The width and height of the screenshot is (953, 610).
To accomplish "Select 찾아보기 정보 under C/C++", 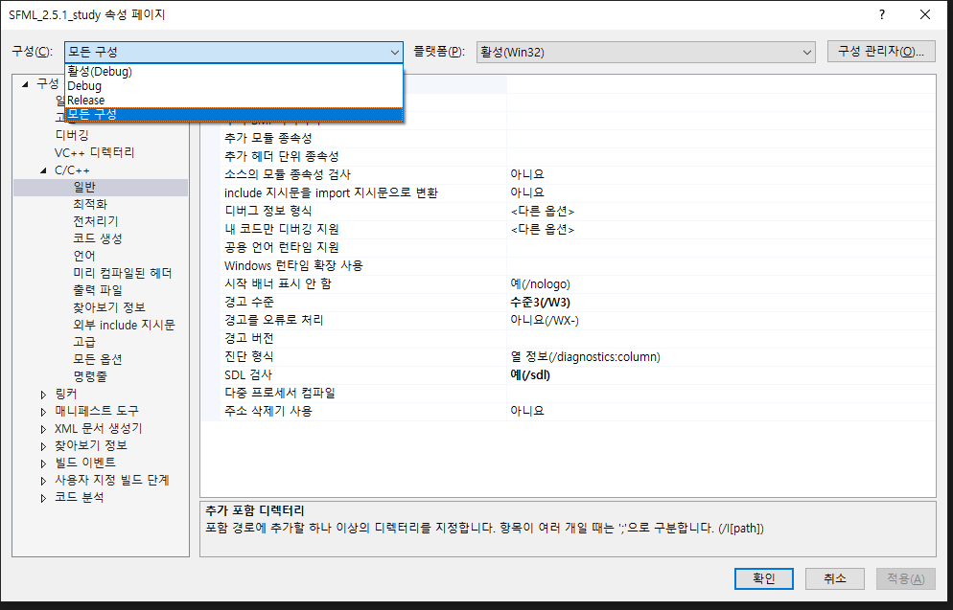I will click(x=108, y=307).
